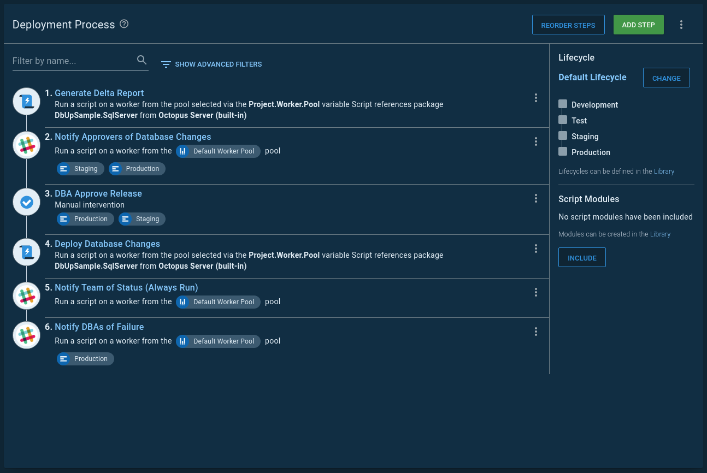Click the filter icon beside Show Advanced Filters
Image resolution: width=707 pixels, height=473 pixels.
tap(166, 64)
